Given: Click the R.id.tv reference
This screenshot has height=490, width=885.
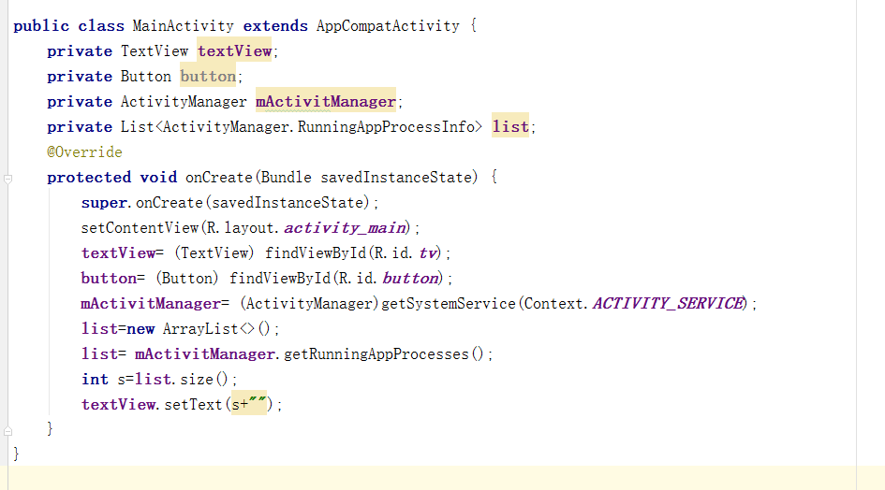Looking at the screenshot, I should tap(406, 253).
